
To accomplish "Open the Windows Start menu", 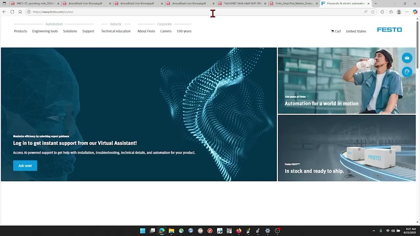I will 143,231.
